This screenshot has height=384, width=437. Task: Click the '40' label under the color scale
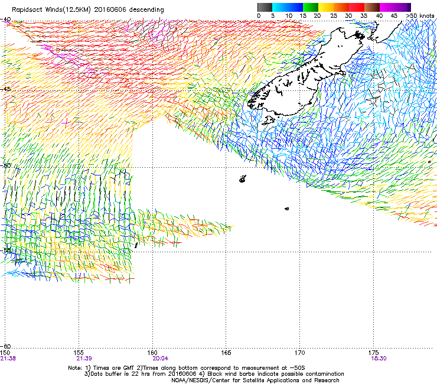(x=379, y=16)
